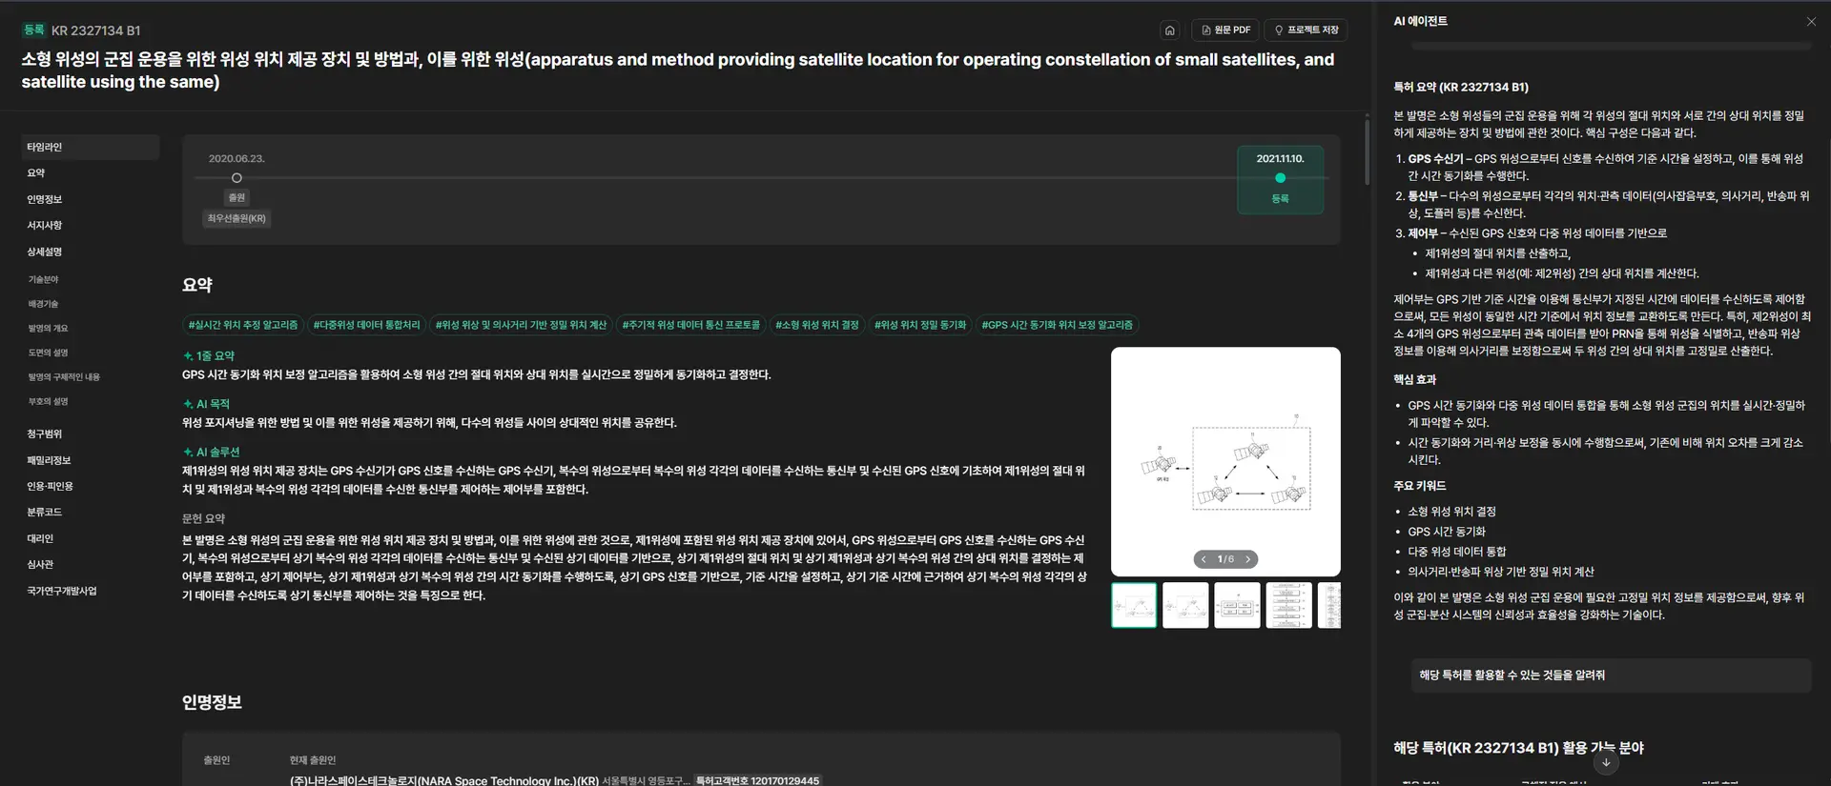Open 도면의 설명 subsection

[x=49, y=353]
